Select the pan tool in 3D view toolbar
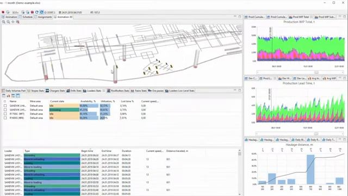 (x=13, y=22)
